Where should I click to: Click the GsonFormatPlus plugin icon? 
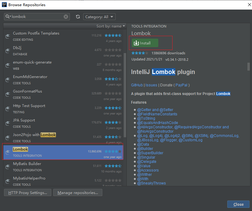[8, 94]
